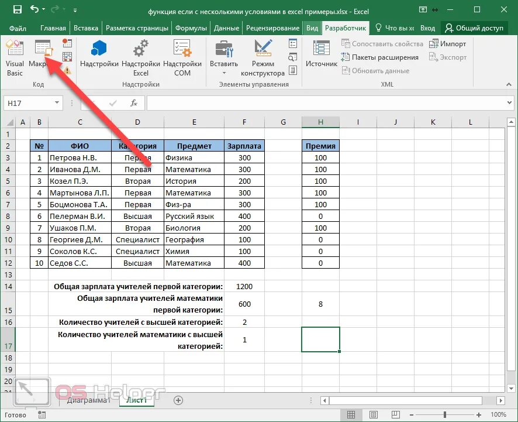Switch to Page Break Preview icon
This screenshot has width=518, height=422.
click(395, 414)
